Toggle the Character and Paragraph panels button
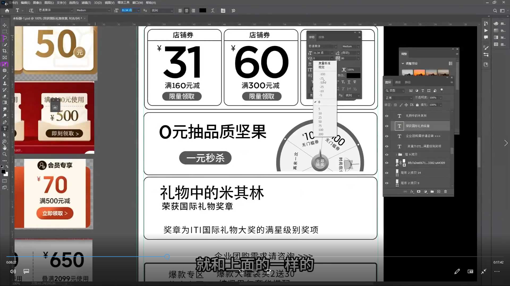Viewport: 510px width, 286px height. (x=223, y=11)
